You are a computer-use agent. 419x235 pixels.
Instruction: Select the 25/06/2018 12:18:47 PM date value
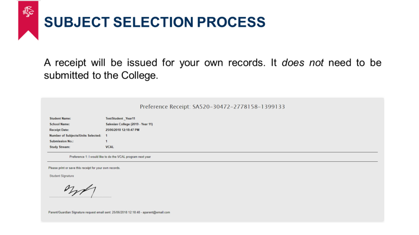click(x=122, y=130)
